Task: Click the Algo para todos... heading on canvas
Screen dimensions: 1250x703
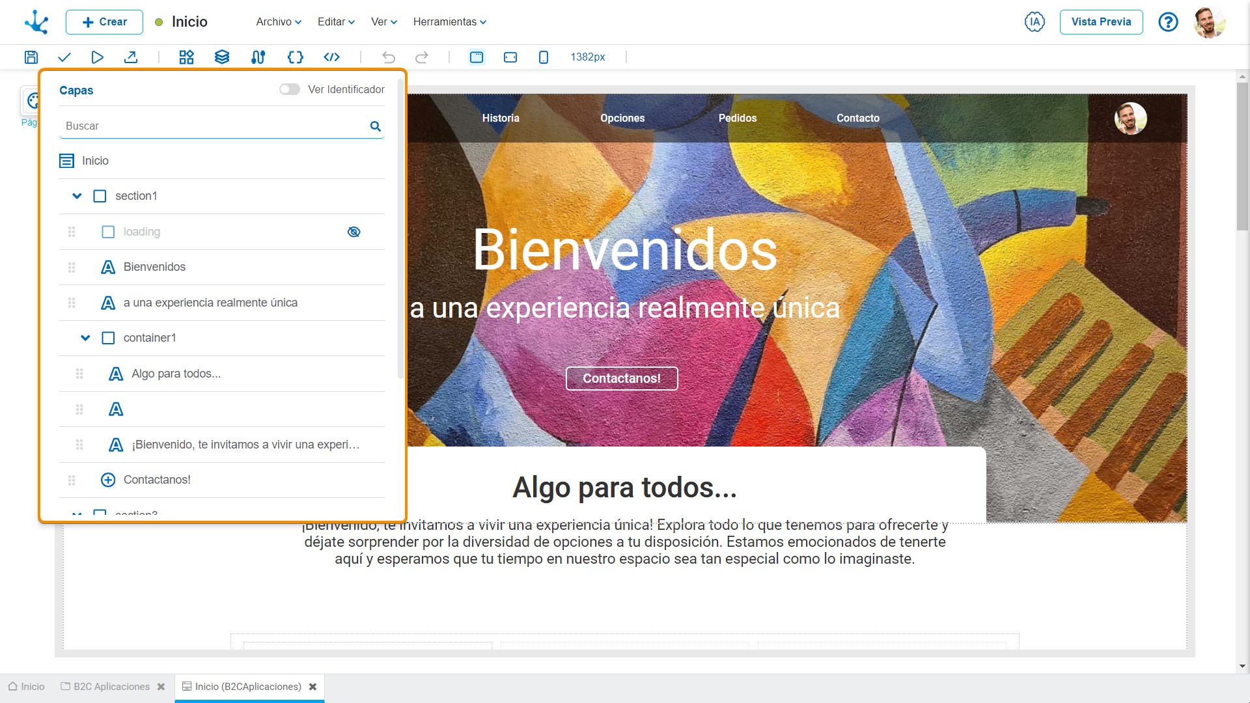Action: 625,488
